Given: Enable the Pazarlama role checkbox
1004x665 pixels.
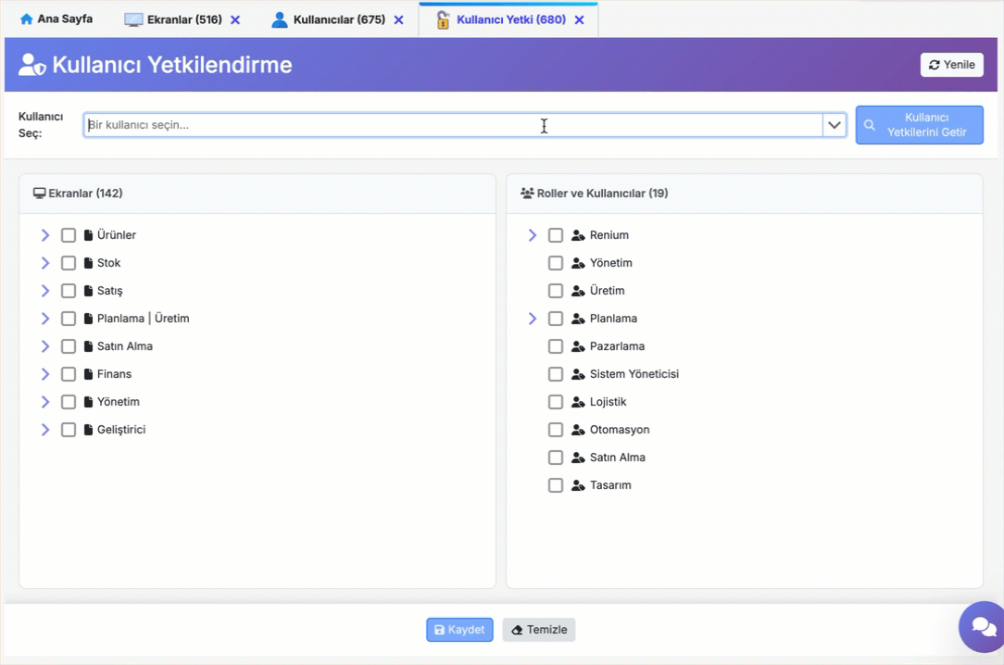Looking at the screenshot, I should (556, 346).
